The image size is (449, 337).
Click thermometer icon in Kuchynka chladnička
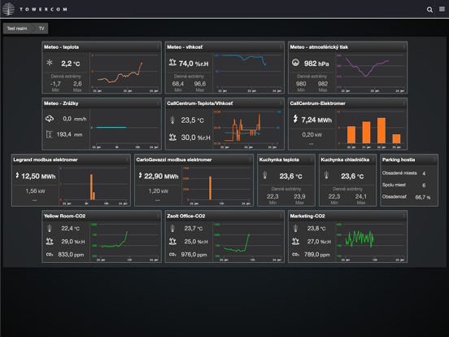pos(326,175)
